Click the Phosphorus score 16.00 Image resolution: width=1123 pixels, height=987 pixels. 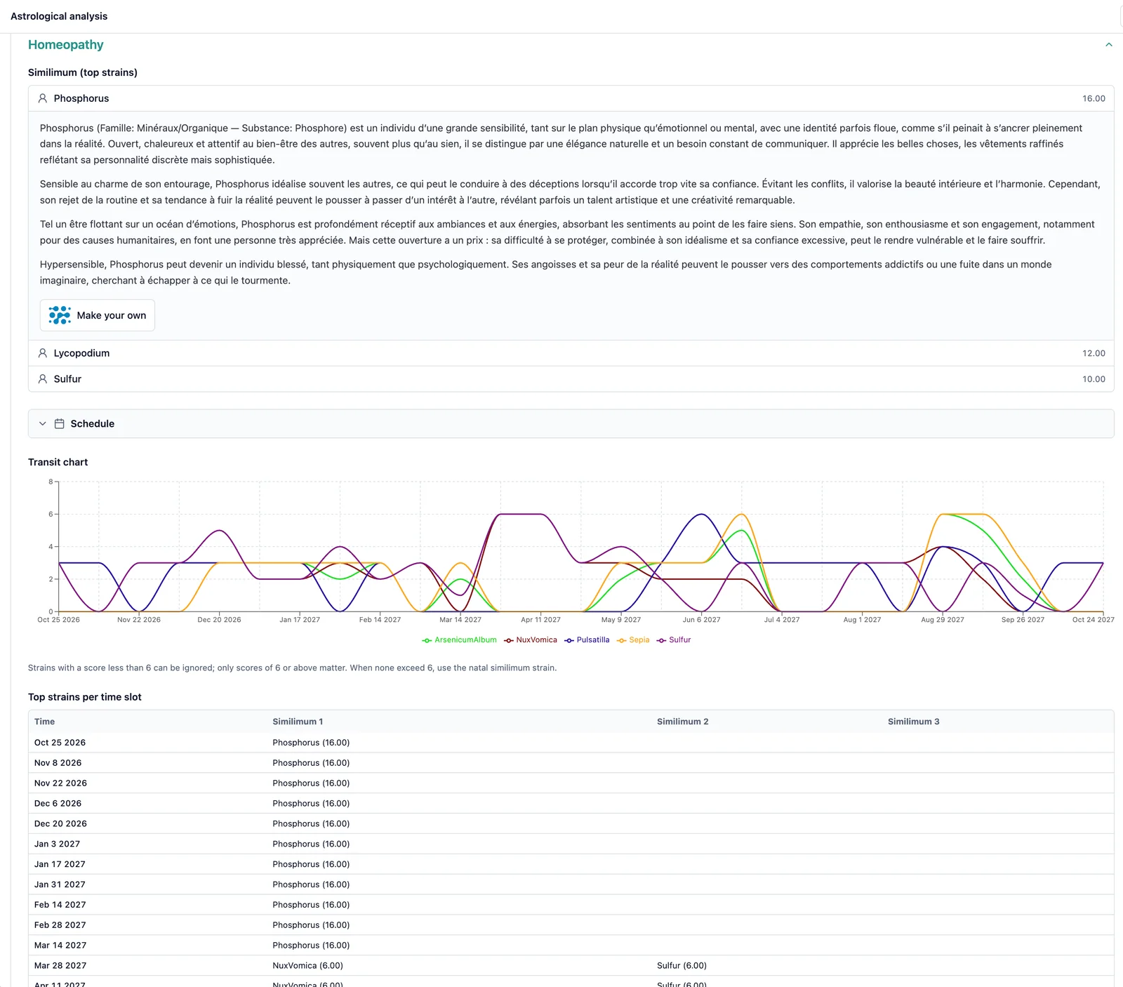tap(1094, 98)
